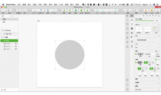Add a shadow with plus button
This screenshot has width=161, height=95.
coord(159,79)
